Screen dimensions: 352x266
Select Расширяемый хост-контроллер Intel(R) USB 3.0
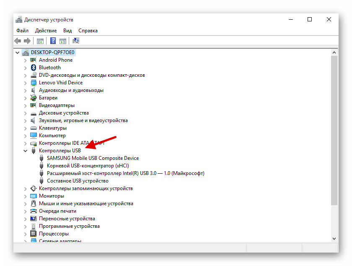pos(125,173)
